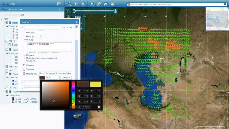Viewport: 229px width, 129px height.
Task: Check the Город layer checkbox
Action: (7, 74)
